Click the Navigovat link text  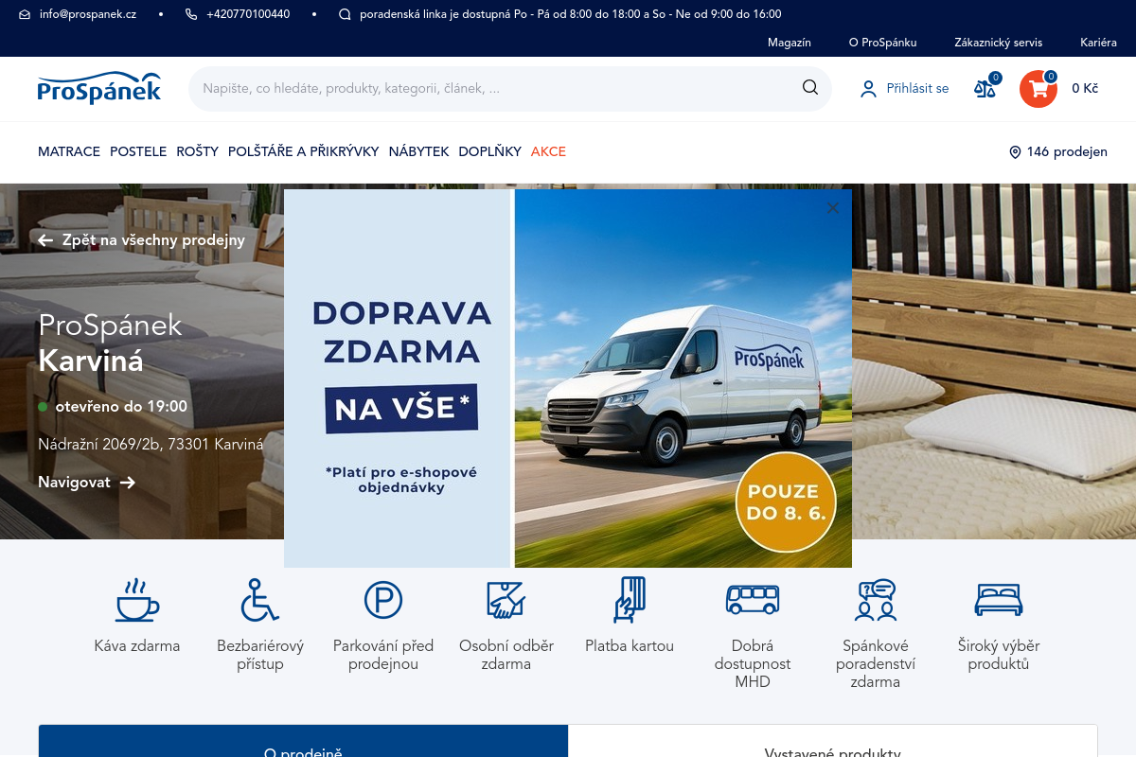(x=74, y=483)
